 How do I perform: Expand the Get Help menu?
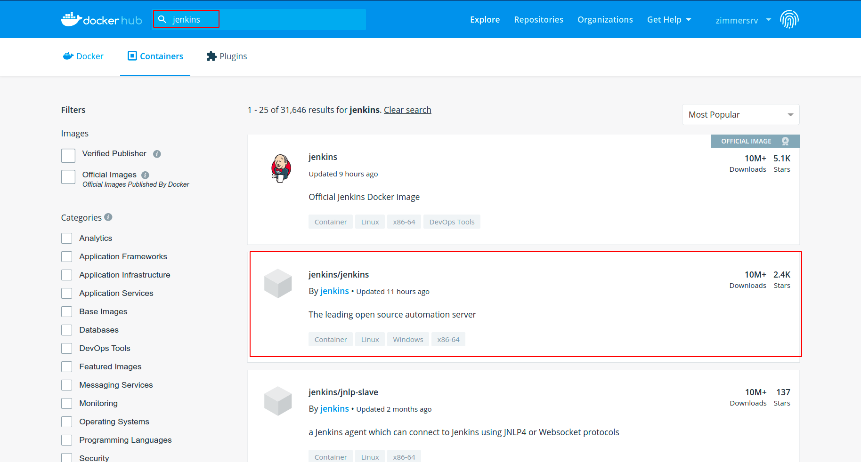[669, 20]
